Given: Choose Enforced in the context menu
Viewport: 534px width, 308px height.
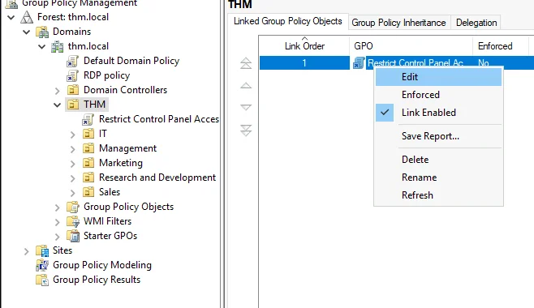Looking at the screenshot, I should point(438,95).
